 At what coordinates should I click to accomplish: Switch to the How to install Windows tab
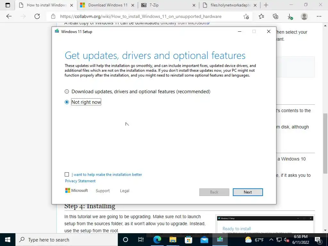46,5
